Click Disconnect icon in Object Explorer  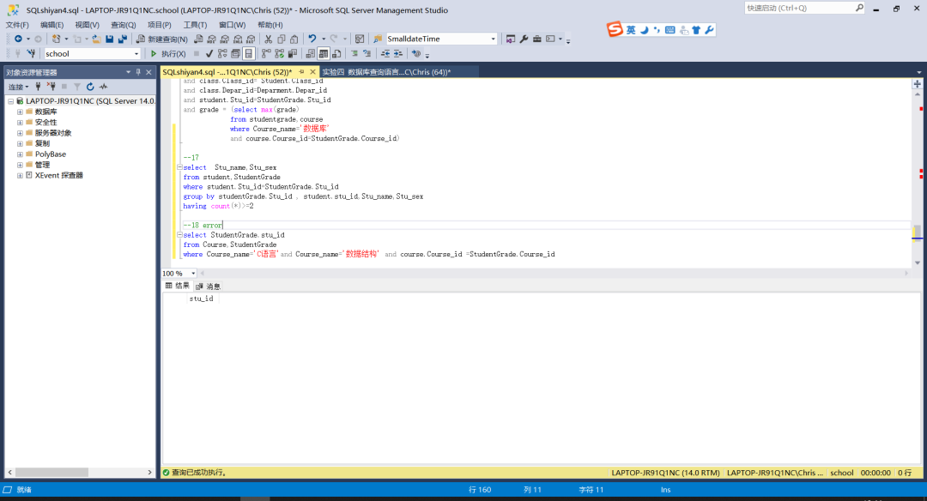pos(51,87)
